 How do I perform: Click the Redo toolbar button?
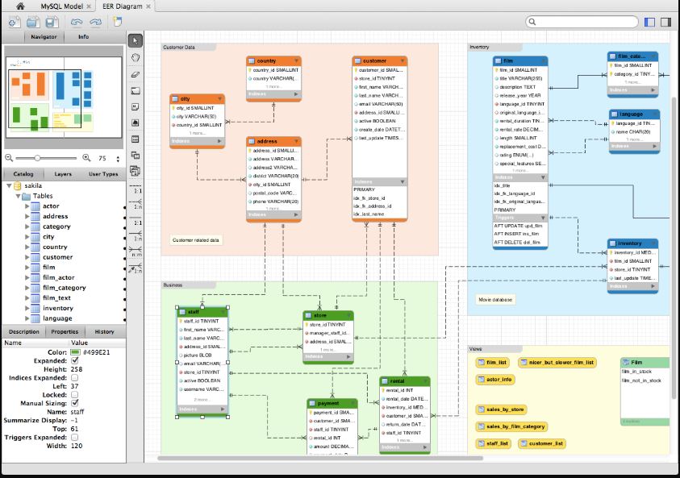point(98,22)
